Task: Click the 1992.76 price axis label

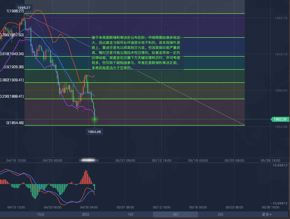Action: point(280,18)
